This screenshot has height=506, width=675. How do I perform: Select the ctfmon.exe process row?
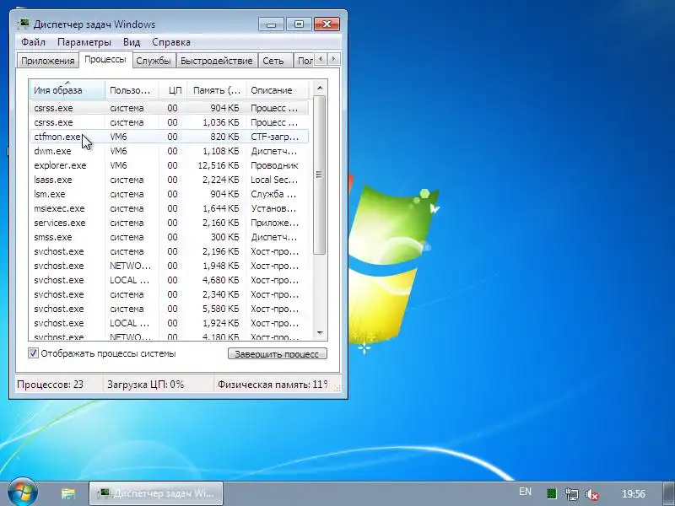169,137
